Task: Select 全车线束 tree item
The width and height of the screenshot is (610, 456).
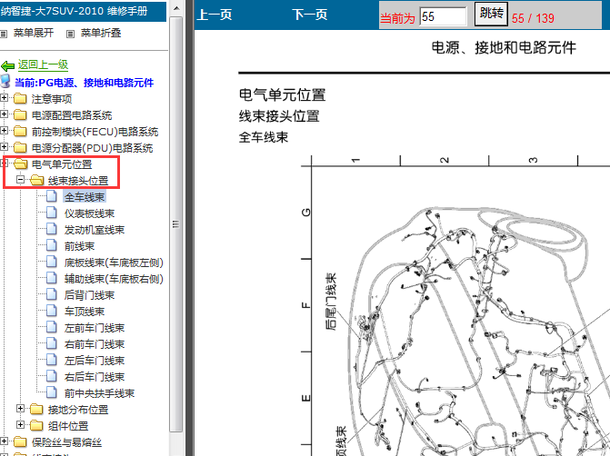Action: coord(85,197)
